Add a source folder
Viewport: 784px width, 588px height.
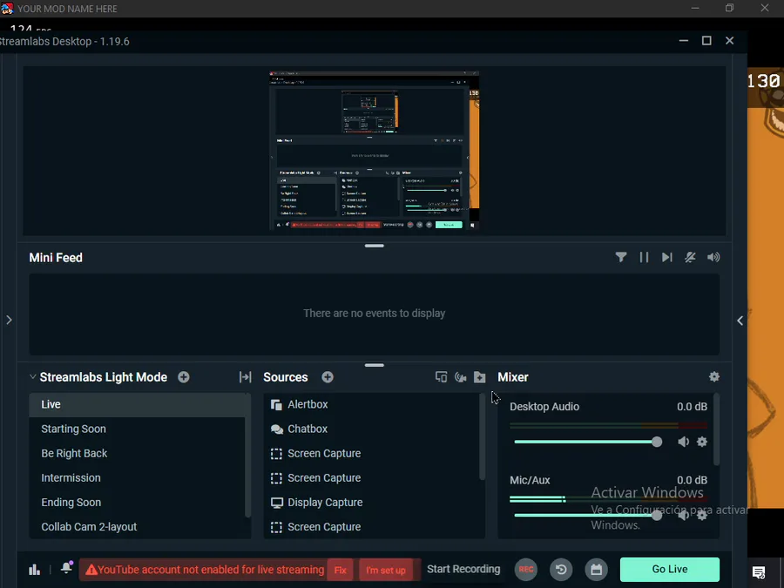click(x=479, y=377)
